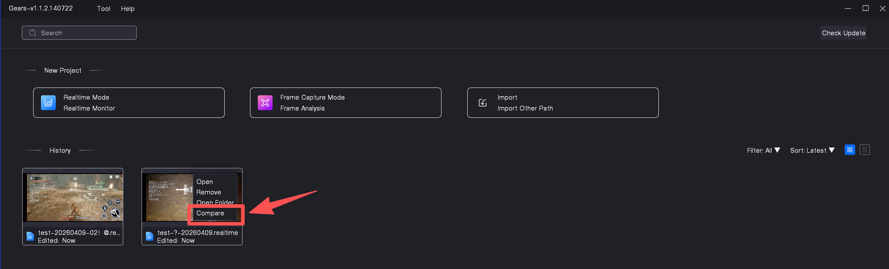Click file icon beside test-20260409-02
889x269 pixels.
tap(30, 236)
